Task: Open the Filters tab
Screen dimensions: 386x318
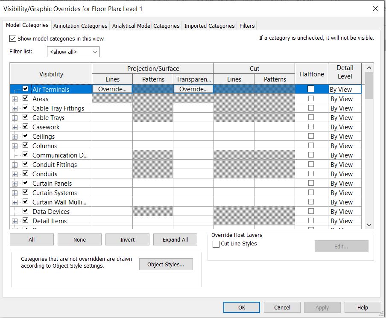Action: (x=246, y=26)
